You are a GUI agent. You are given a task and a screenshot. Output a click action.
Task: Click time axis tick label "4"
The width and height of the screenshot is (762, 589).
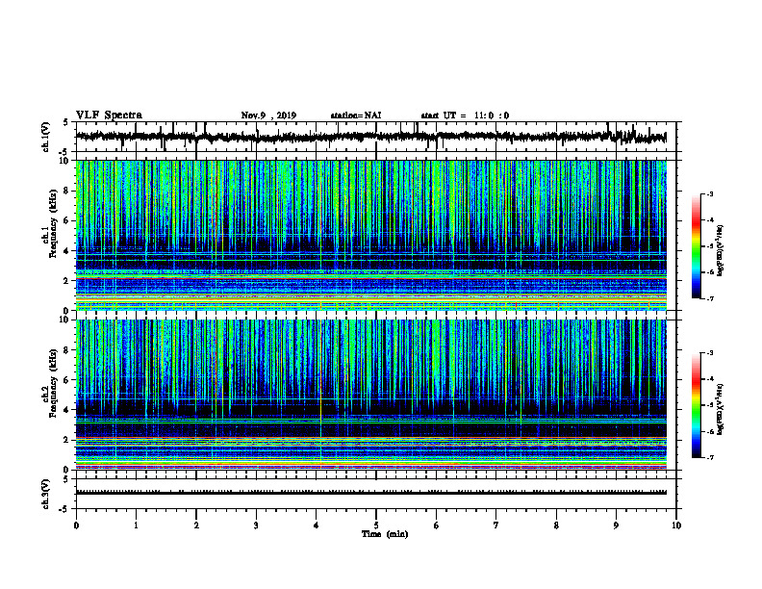click(x=317, y=525)
